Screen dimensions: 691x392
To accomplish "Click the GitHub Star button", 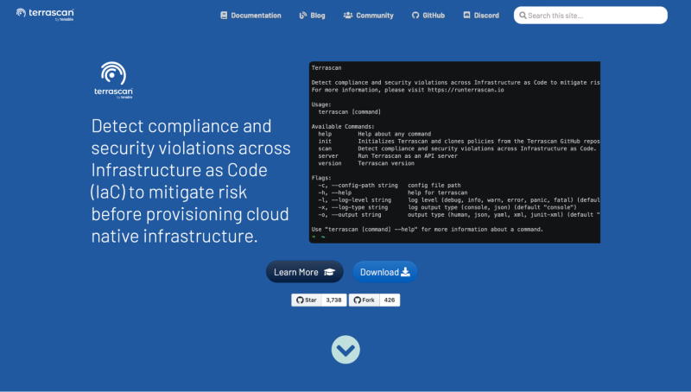I will click(307, 300).
